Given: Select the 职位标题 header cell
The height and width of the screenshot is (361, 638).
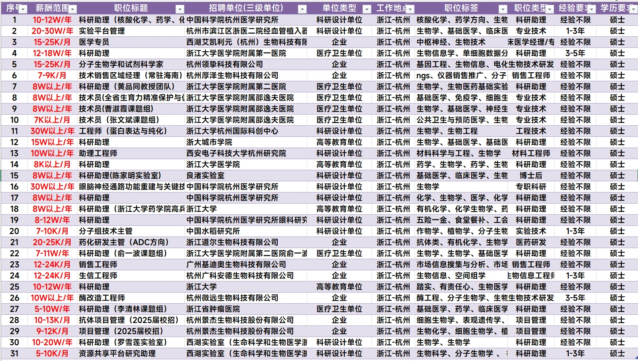Looking at the screenshot, I should pyautogui.click(x=131, y=8).
